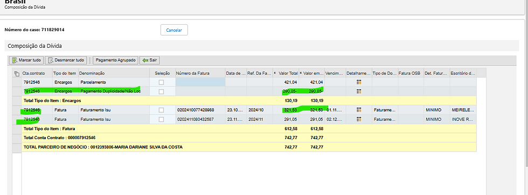Click the Tipo do Item column header
Screen dimensions: 528x195
click(65, 73)
